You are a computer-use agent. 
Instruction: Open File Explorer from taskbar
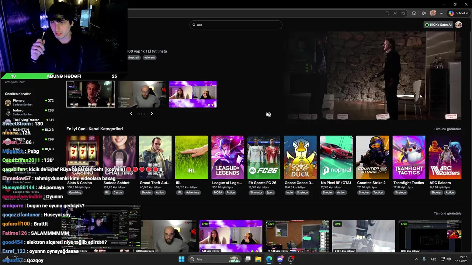point(258,259)
